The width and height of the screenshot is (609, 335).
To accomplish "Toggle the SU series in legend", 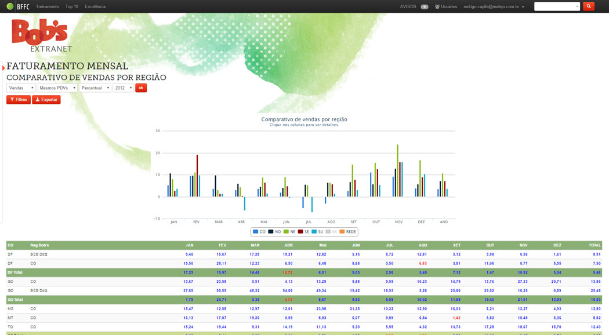I will pyautogui.click(x=317, y=232).
